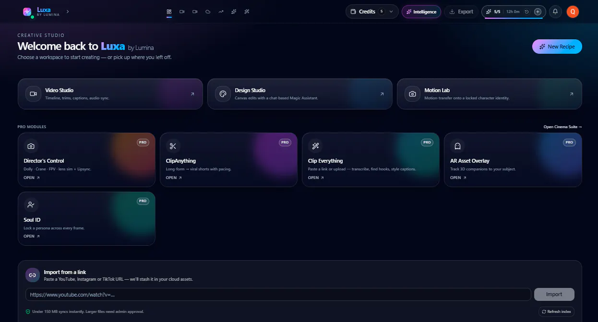Screen dimensions: 598x322
Task: Click the AR Asset Overlay ghost icon
Action: pyautogui.click(x=457, y=146)
